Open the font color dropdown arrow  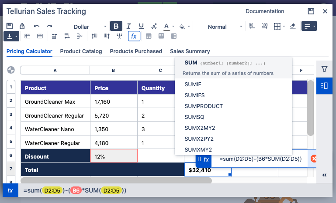pos(173,26)
